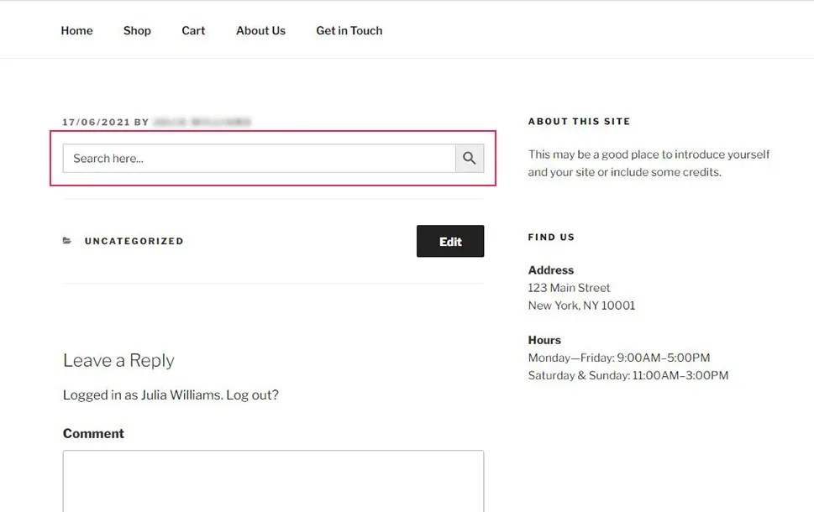814x512 pixels.
Task: Click the folder icon beside Uncategorized
Action: pyautogui.click(x=67, y=241)
